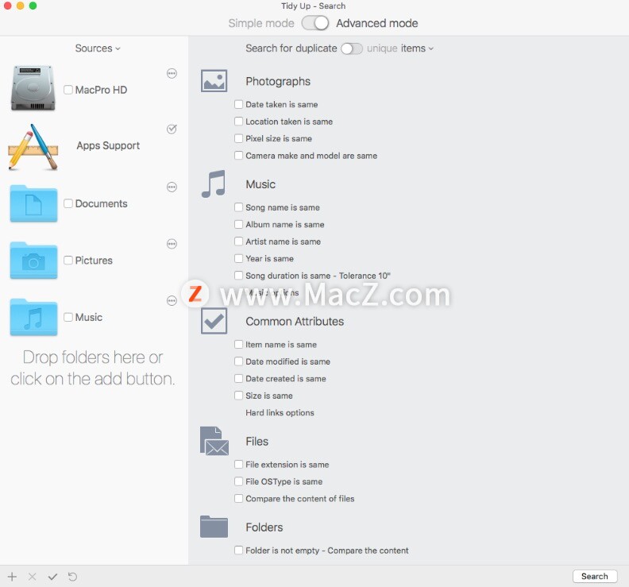The height and width of the screenshot is (587, 629).
Task: Click the Photographs category icon
Action: pos(214,81)
